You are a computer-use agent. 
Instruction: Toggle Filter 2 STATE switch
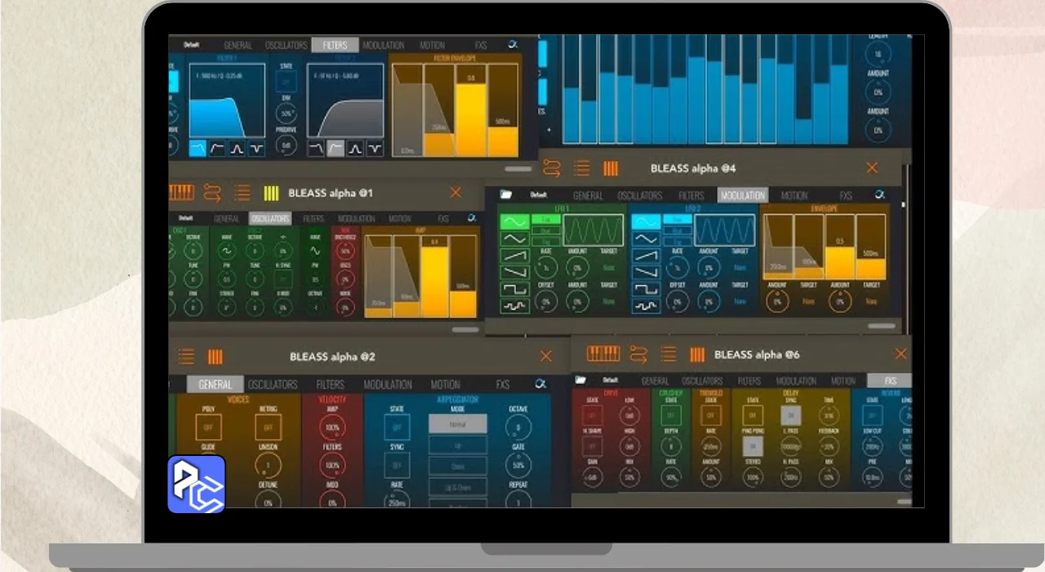coord(287,82)
